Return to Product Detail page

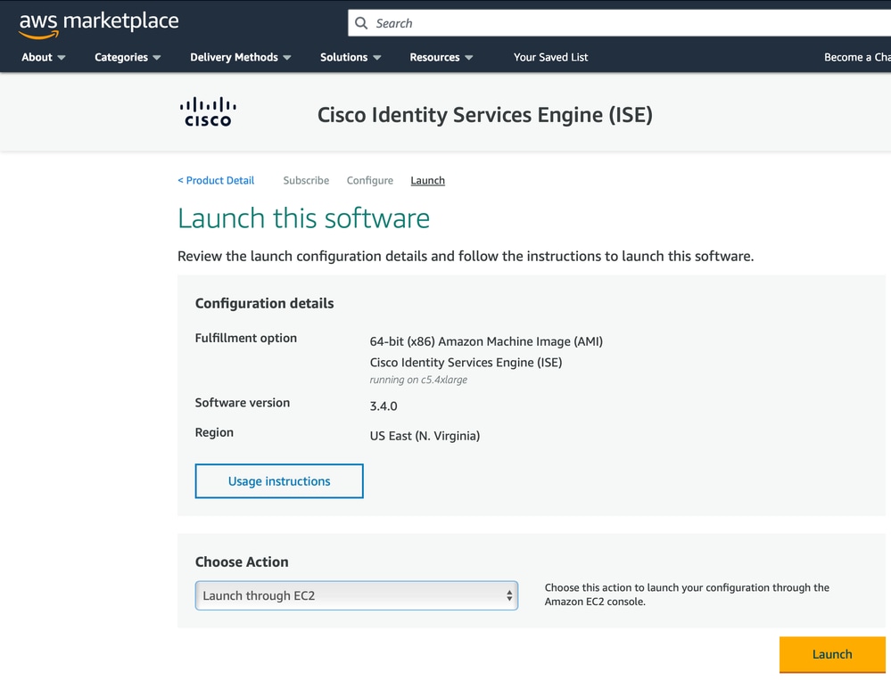point(216,180)
